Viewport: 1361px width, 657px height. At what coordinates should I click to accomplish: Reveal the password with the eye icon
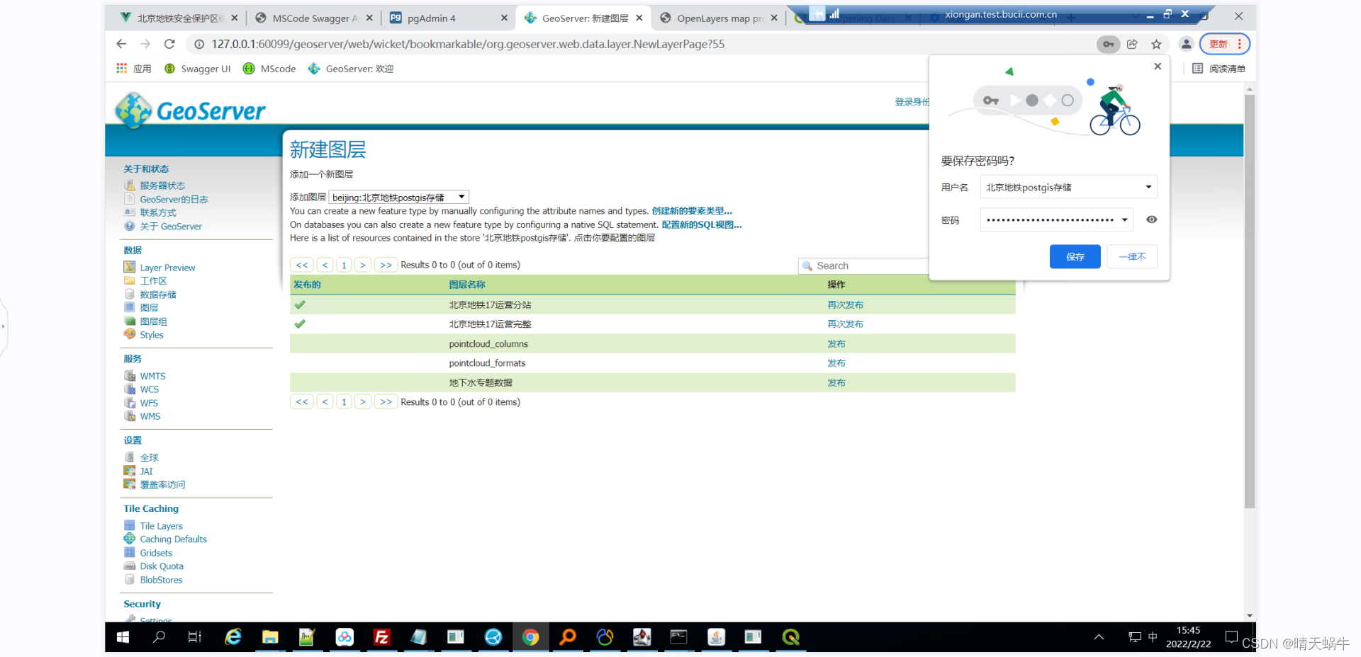click(x=1150, y=219)
